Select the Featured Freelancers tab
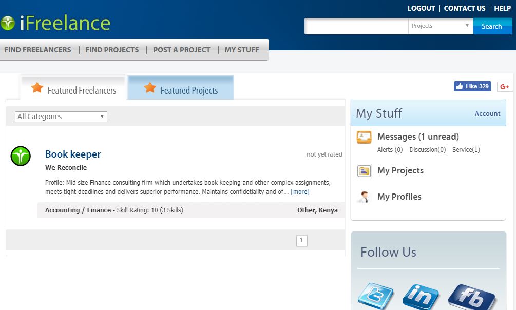The height and width of the screenshot is (310, 516). 73,89
